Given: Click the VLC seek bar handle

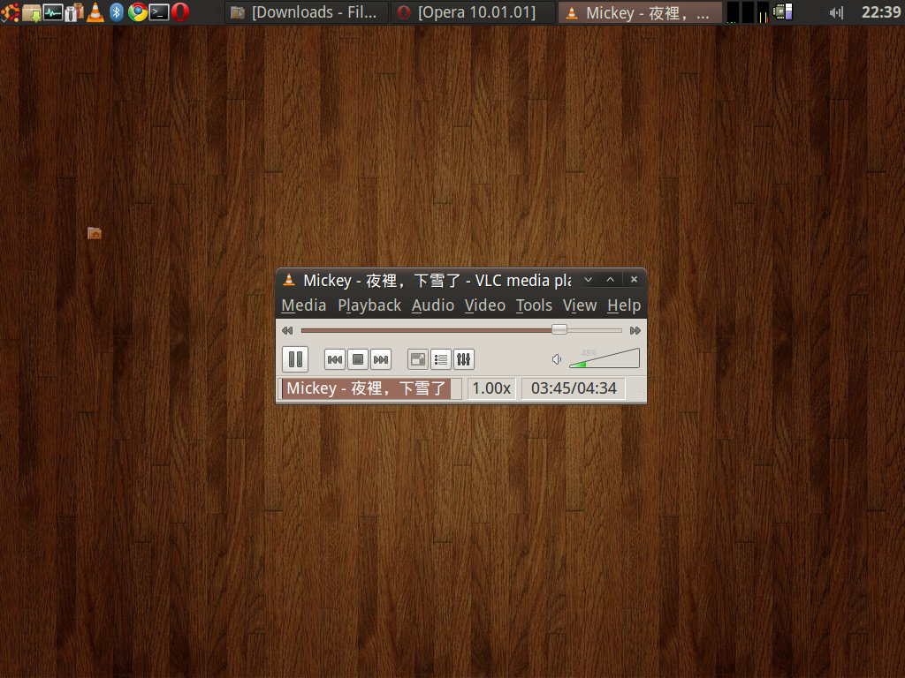Looking at the screenshot, I should coord(559,329).
